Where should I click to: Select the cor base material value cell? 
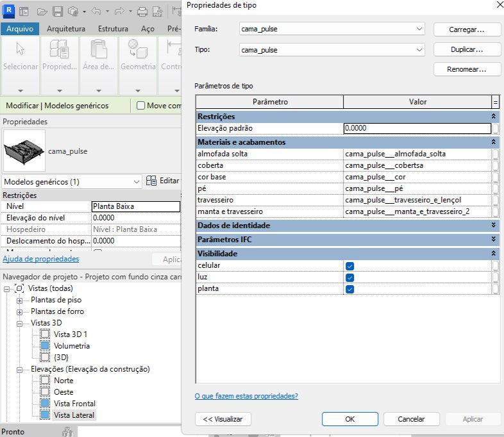[x=417, y=177]
